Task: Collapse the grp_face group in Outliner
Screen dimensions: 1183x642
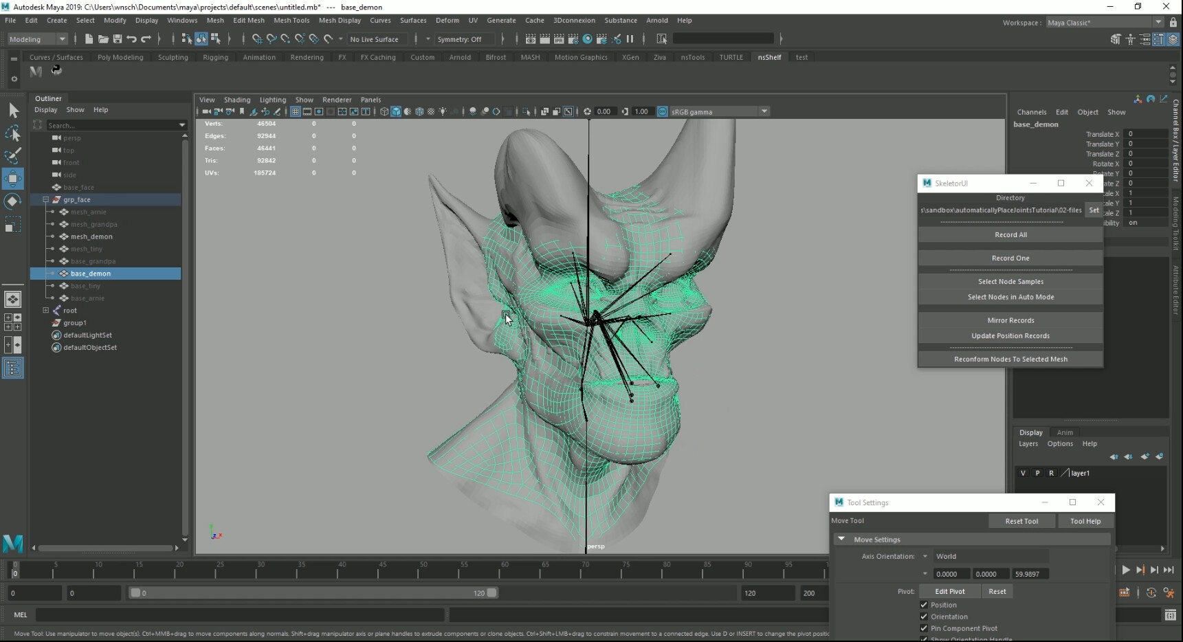Action: [x=46, y=200]
